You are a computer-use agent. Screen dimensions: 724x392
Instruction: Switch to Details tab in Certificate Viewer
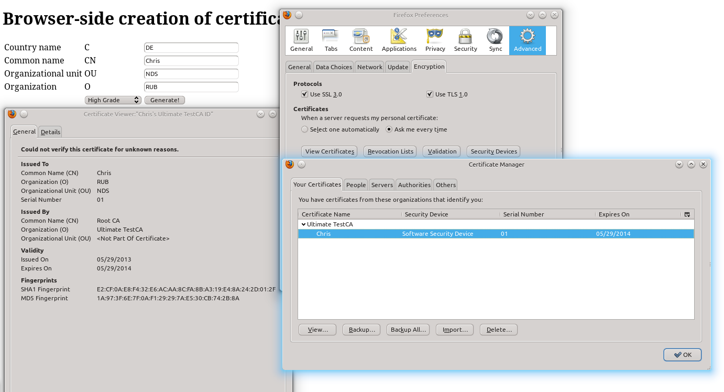[x=50, y=132]
